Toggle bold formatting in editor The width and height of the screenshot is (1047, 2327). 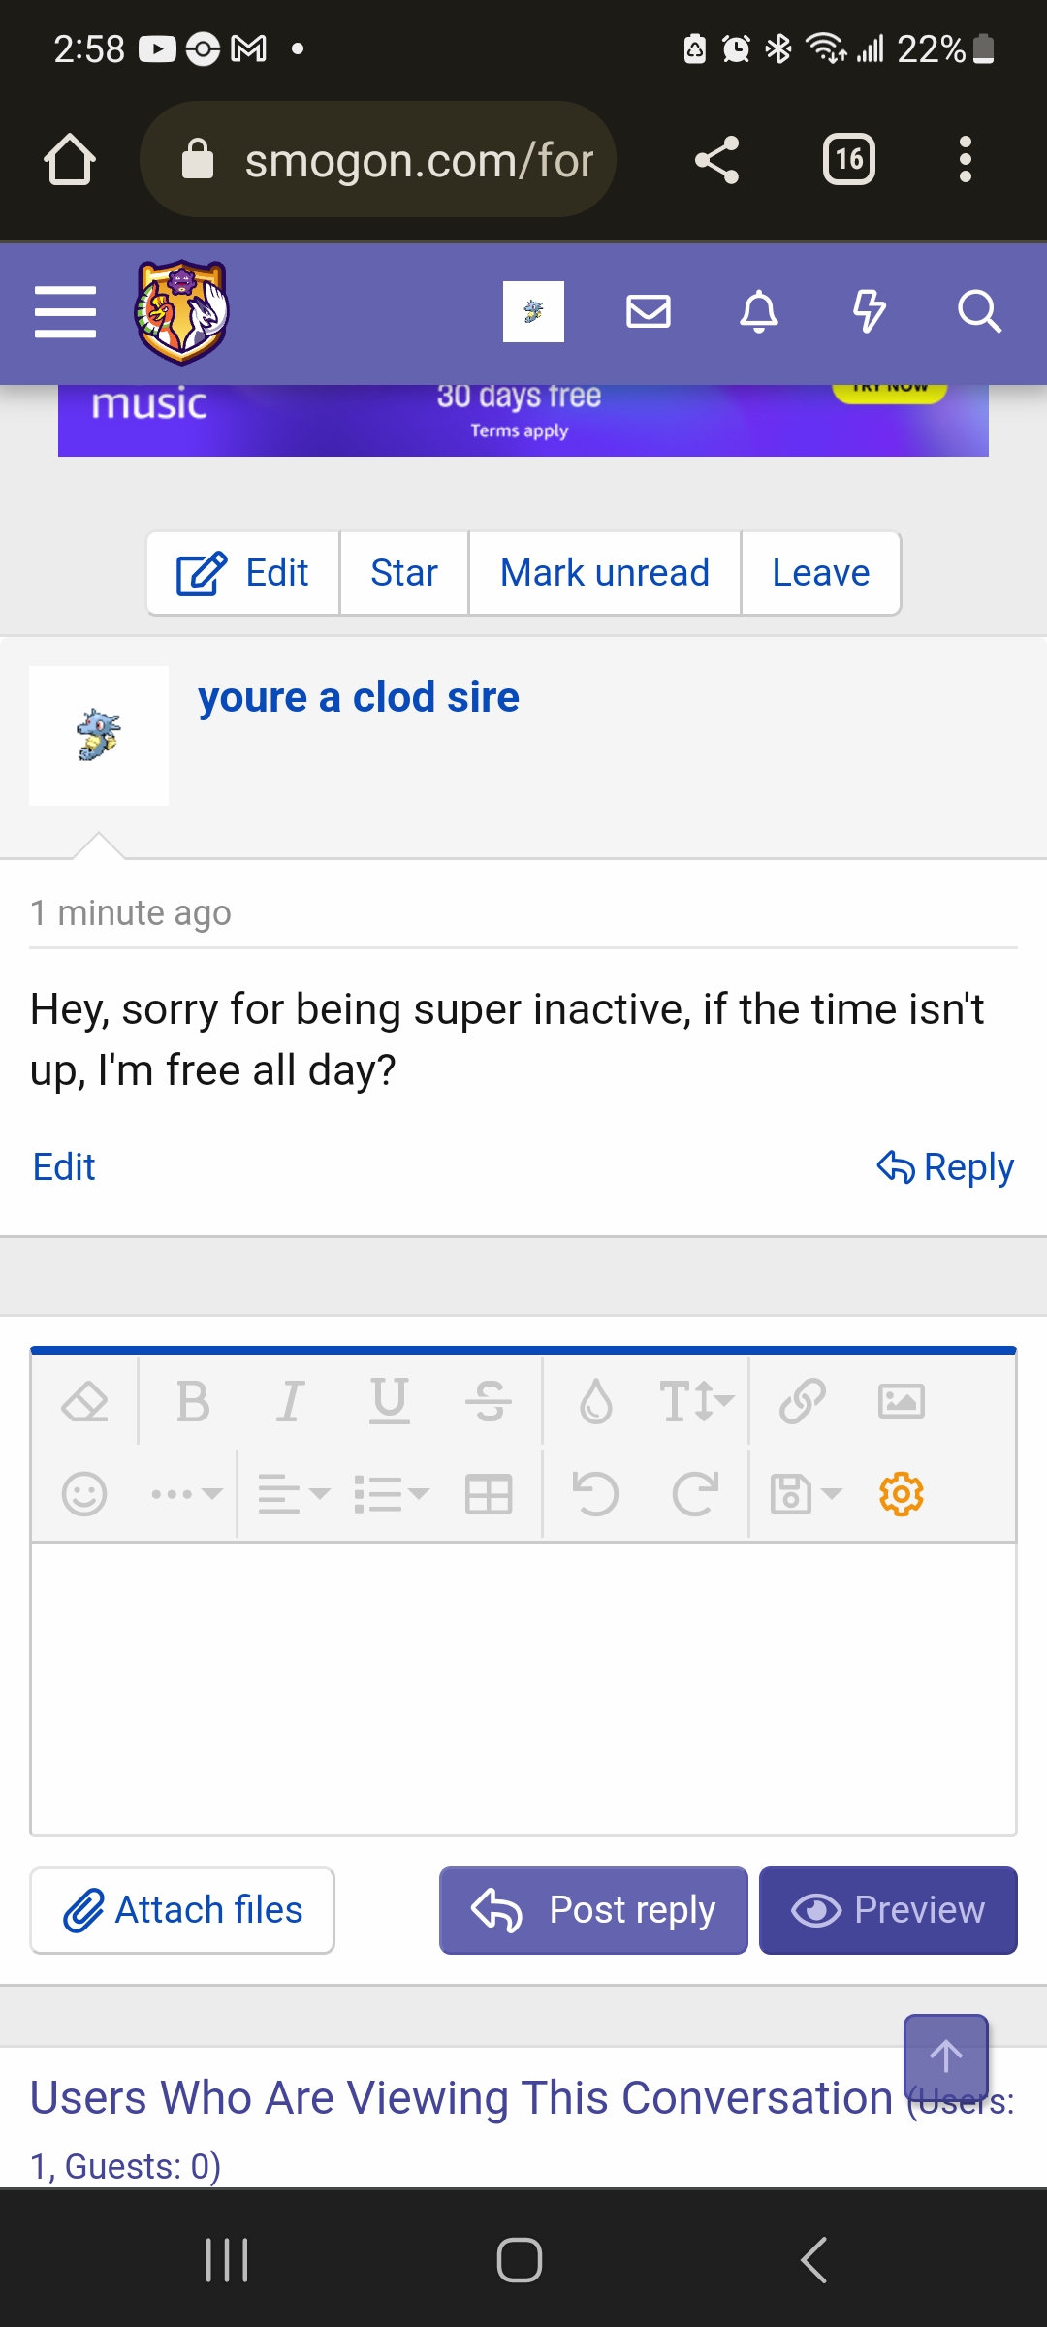coord(193,1401)
